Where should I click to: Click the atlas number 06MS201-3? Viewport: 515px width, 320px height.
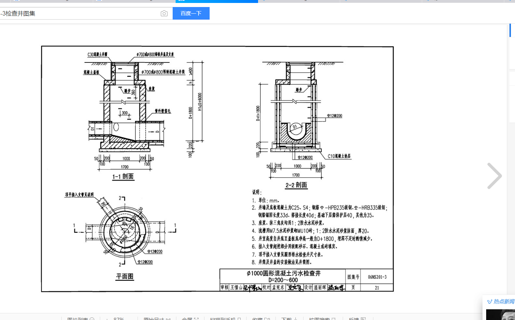tap(377, 277)
